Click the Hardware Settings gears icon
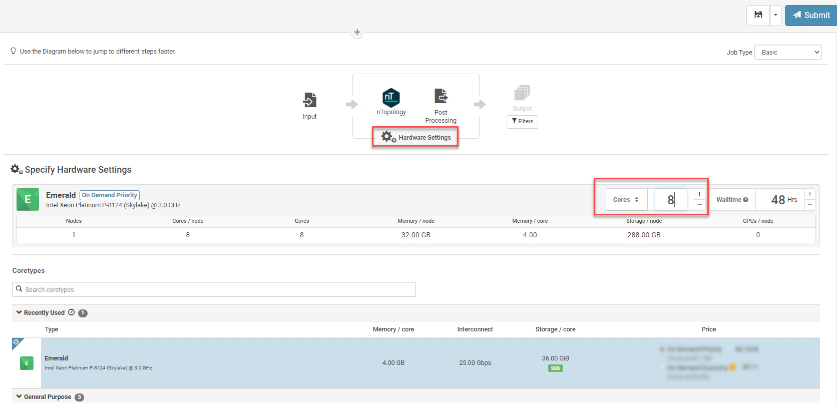 tap(388, 137)
